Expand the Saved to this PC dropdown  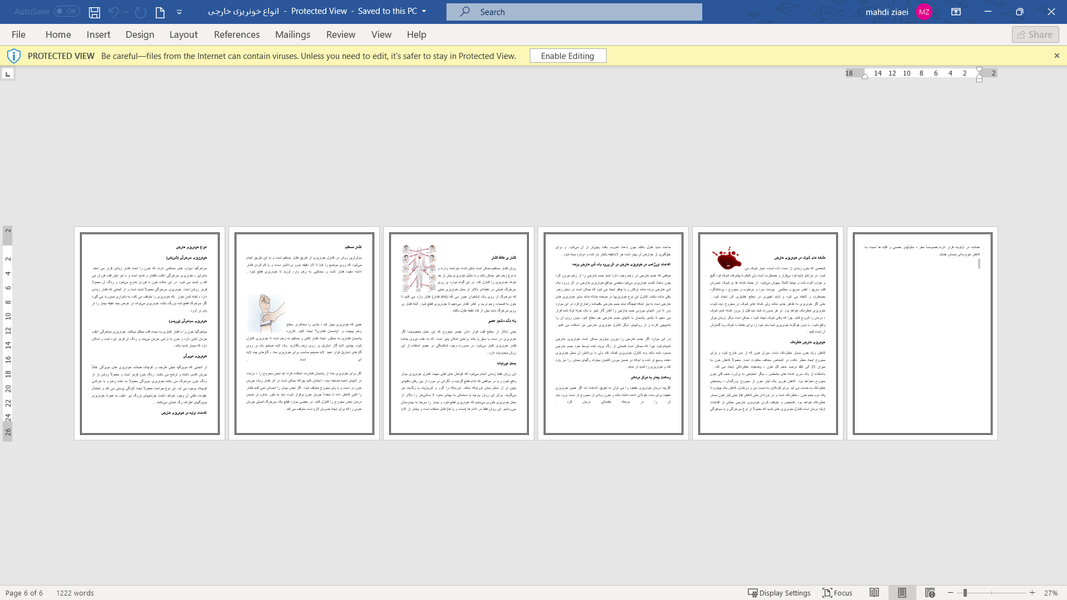pyautogui.click(x=424, y=11)
